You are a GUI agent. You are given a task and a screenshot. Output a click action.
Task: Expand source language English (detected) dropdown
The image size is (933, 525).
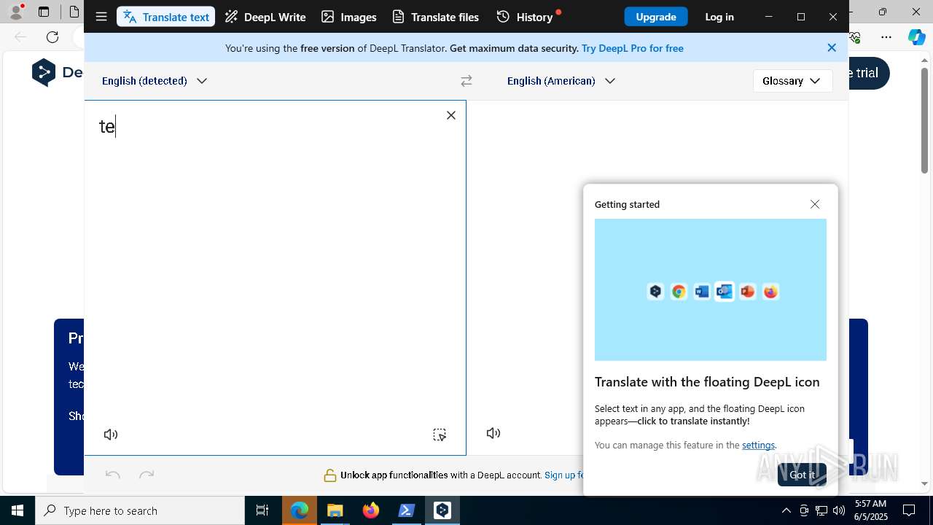click(155, 81)
